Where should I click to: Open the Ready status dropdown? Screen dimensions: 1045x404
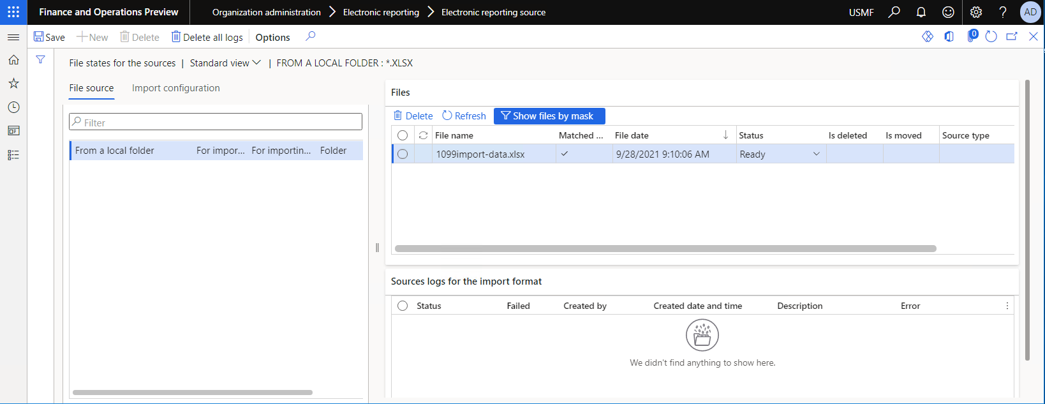click(x=816, y=154)
